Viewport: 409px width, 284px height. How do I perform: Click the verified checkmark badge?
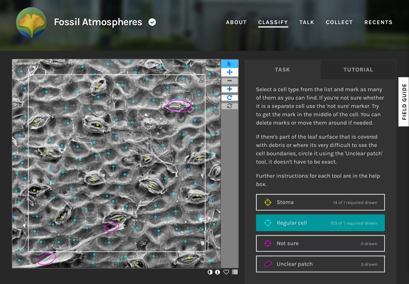click(x=152, y=22)
